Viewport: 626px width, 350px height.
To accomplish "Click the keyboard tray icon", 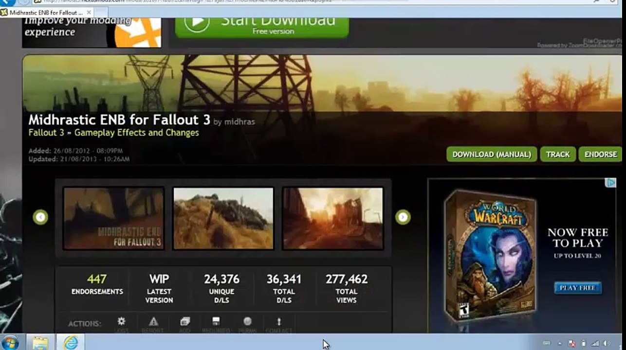I will (547, 343).
